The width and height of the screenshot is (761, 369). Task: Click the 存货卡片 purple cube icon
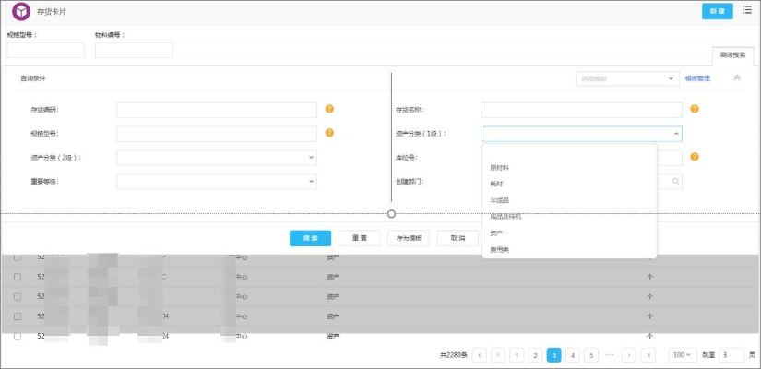click(x=20, y=11)
